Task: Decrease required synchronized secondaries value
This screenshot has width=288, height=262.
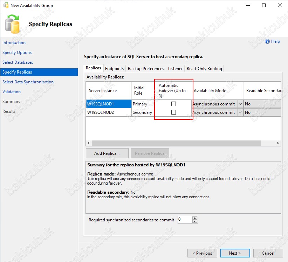Action: [195, 222]
